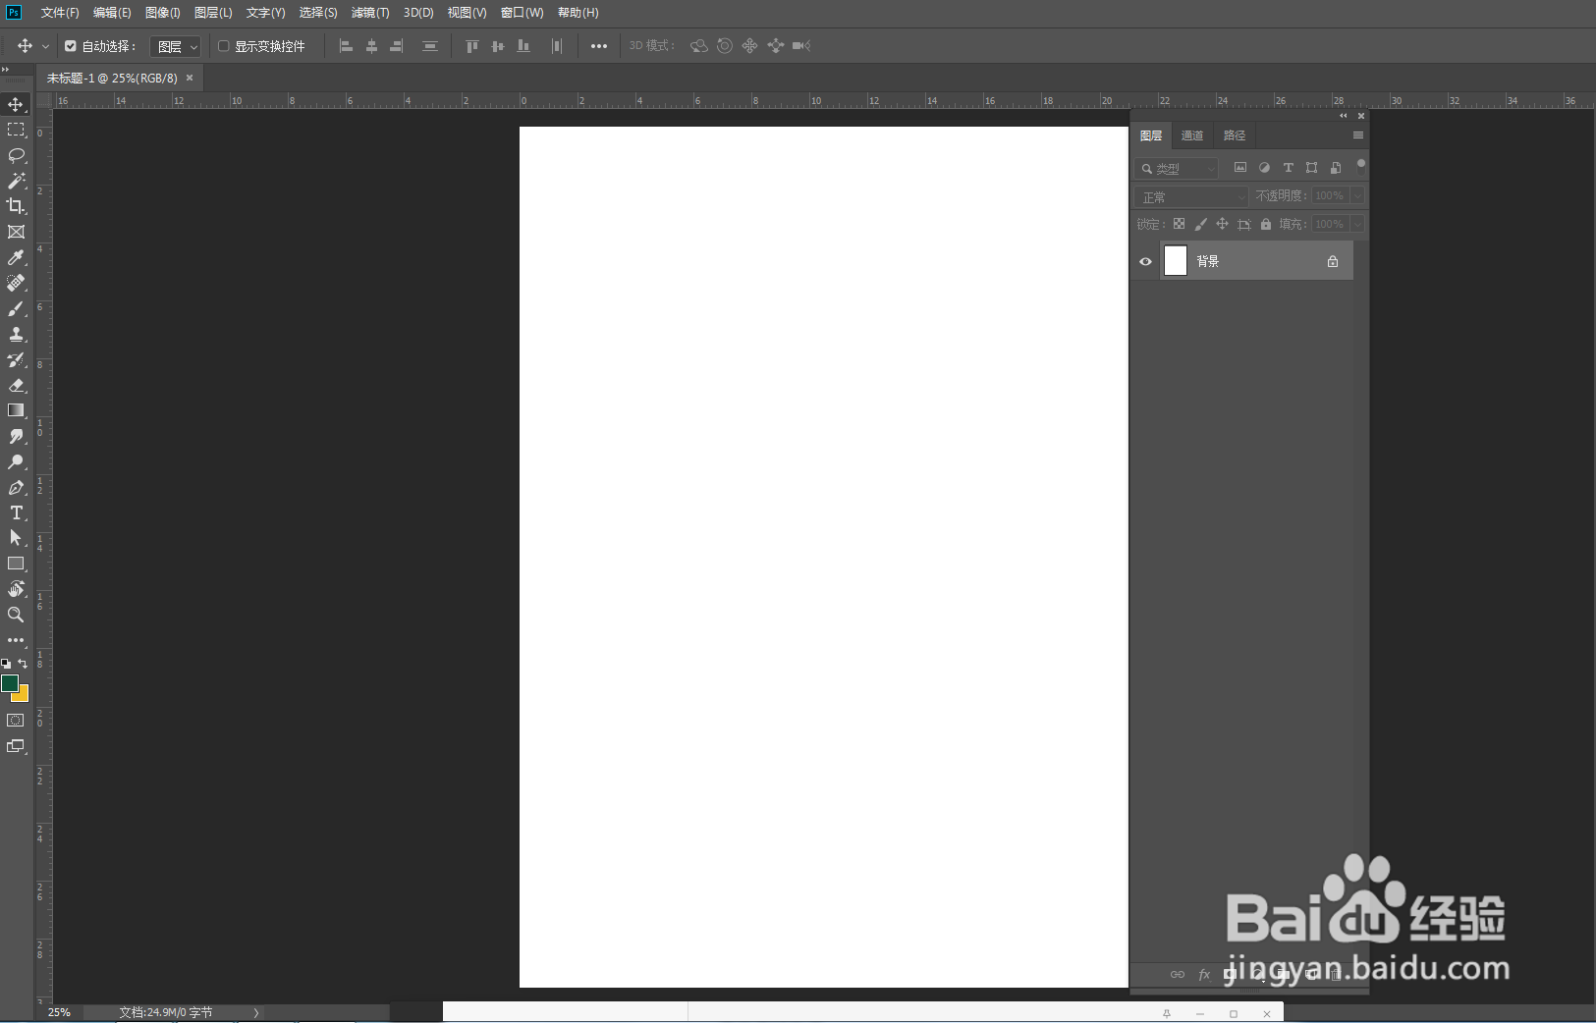Image resolution: width=1596 pixels, height=1023 pixels.
Task: Open the 窗口(W) menu
Action: [x=522, y=13]
